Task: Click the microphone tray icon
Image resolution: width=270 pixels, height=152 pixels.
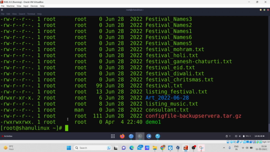Action: [229, 148]
